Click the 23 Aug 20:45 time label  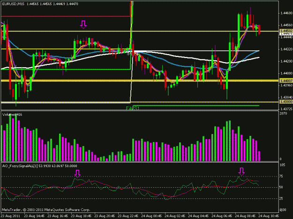(x=105, y=216)
